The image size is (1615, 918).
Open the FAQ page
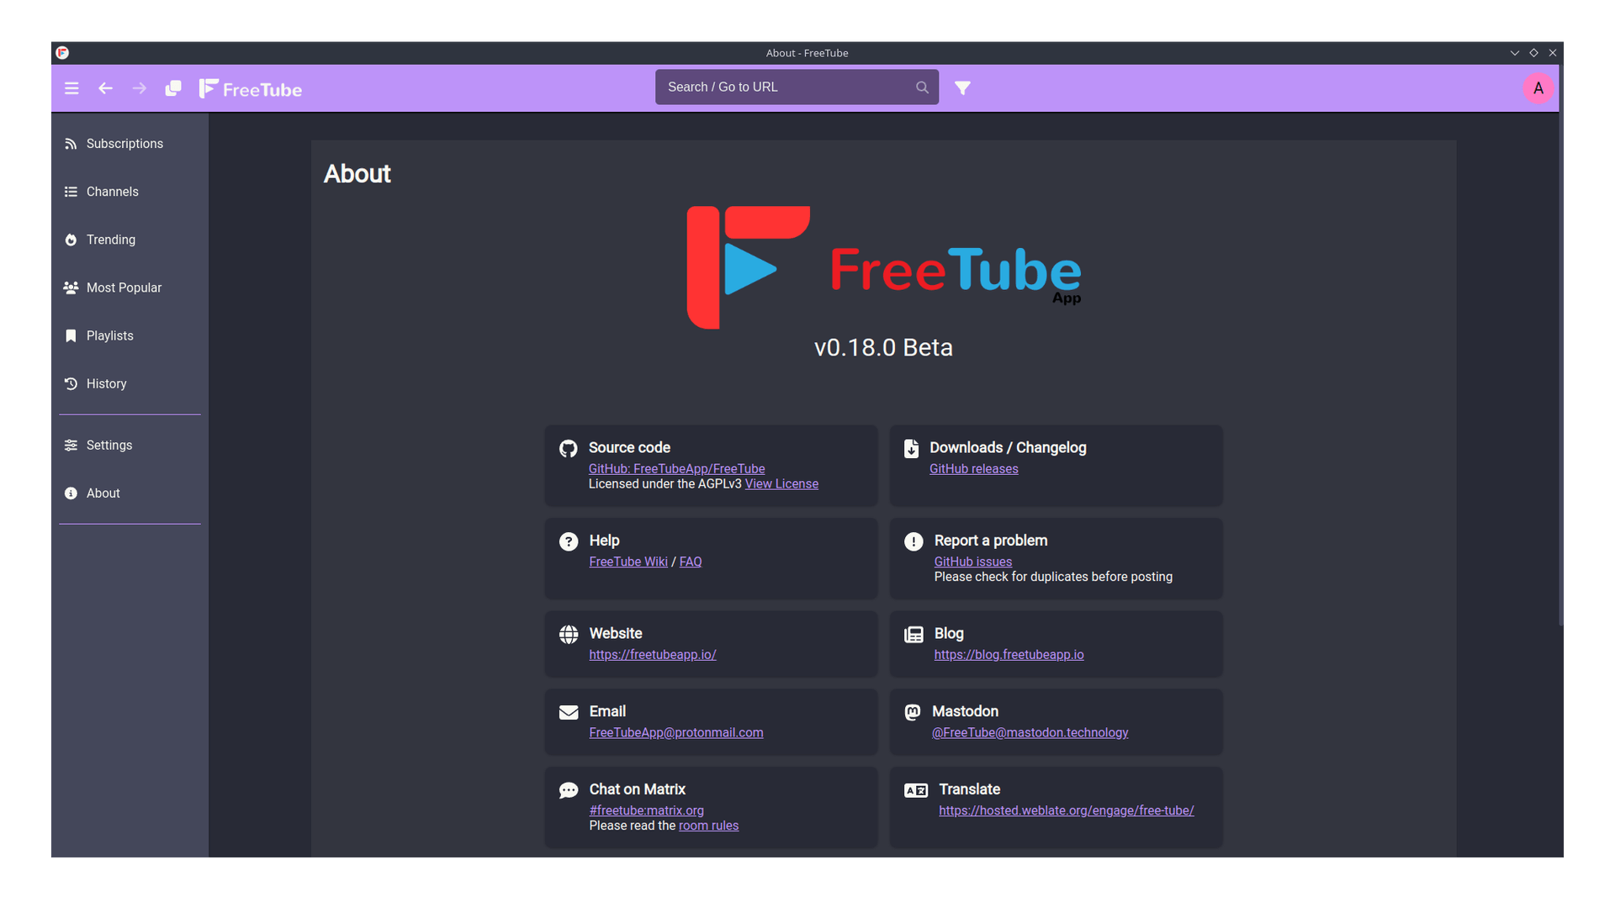point(690,561)
